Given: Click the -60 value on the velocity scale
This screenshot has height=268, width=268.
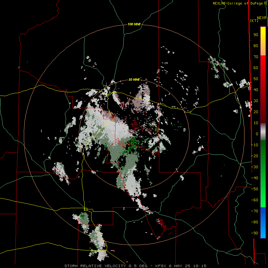Looking at the screenshot, I should point(255,200).
